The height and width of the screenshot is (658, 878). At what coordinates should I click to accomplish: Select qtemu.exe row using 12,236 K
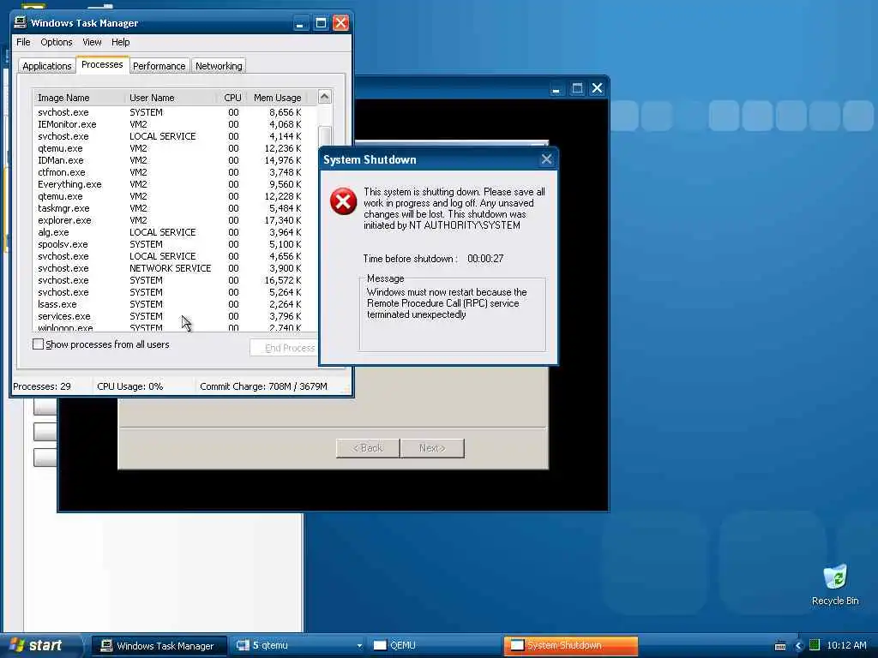175,148
